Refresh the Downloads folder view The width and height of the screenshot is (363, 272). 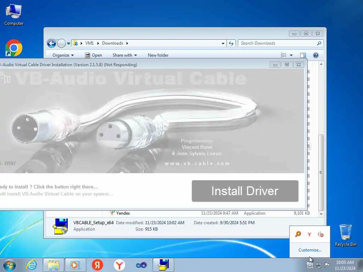[x=231, y=43]
